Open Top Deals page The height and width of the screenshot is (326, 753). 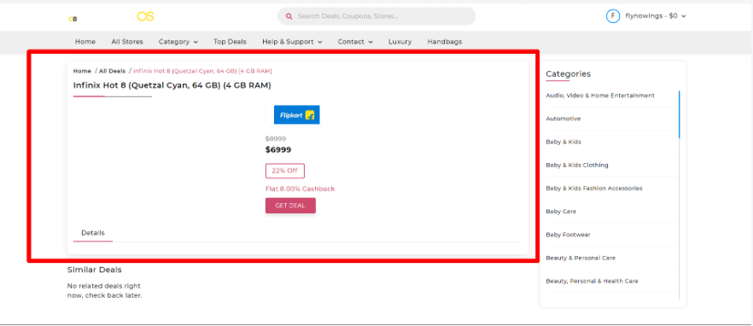(x=230, y=42)
